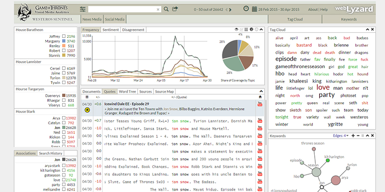Click the yellow star marker on 04/30
385x192 pixels.
[x=88, y=110]
